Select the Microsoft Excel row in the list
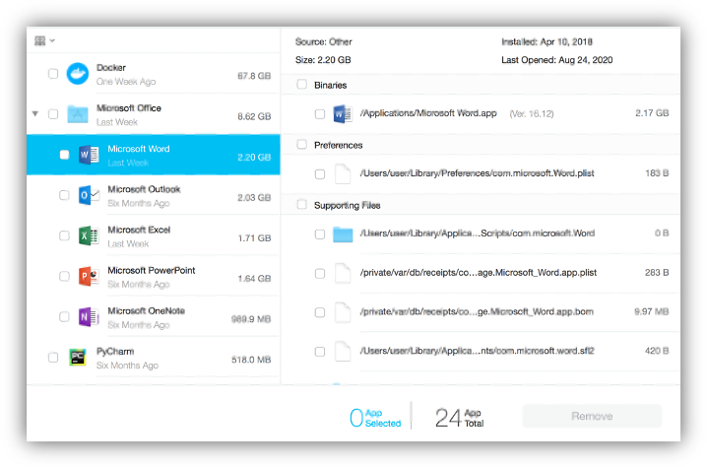The width and height of the screenshot is (707, 467). pyautogui.click(x=177, y=236)
